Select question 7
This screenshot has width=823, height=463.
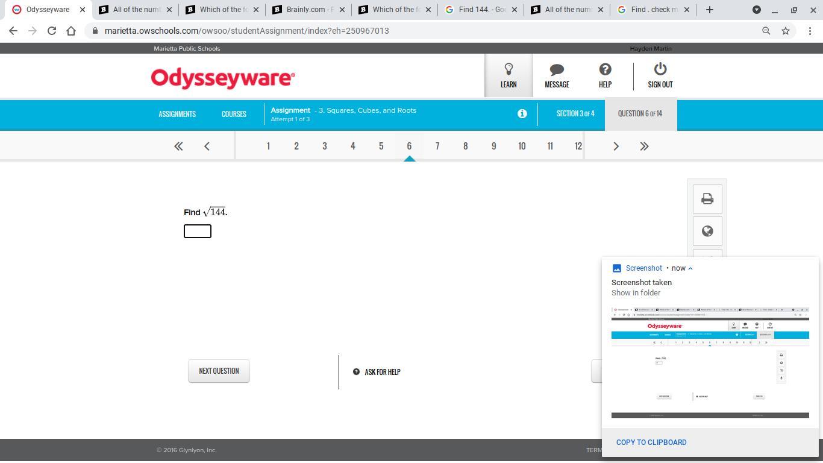click(437, 146)
